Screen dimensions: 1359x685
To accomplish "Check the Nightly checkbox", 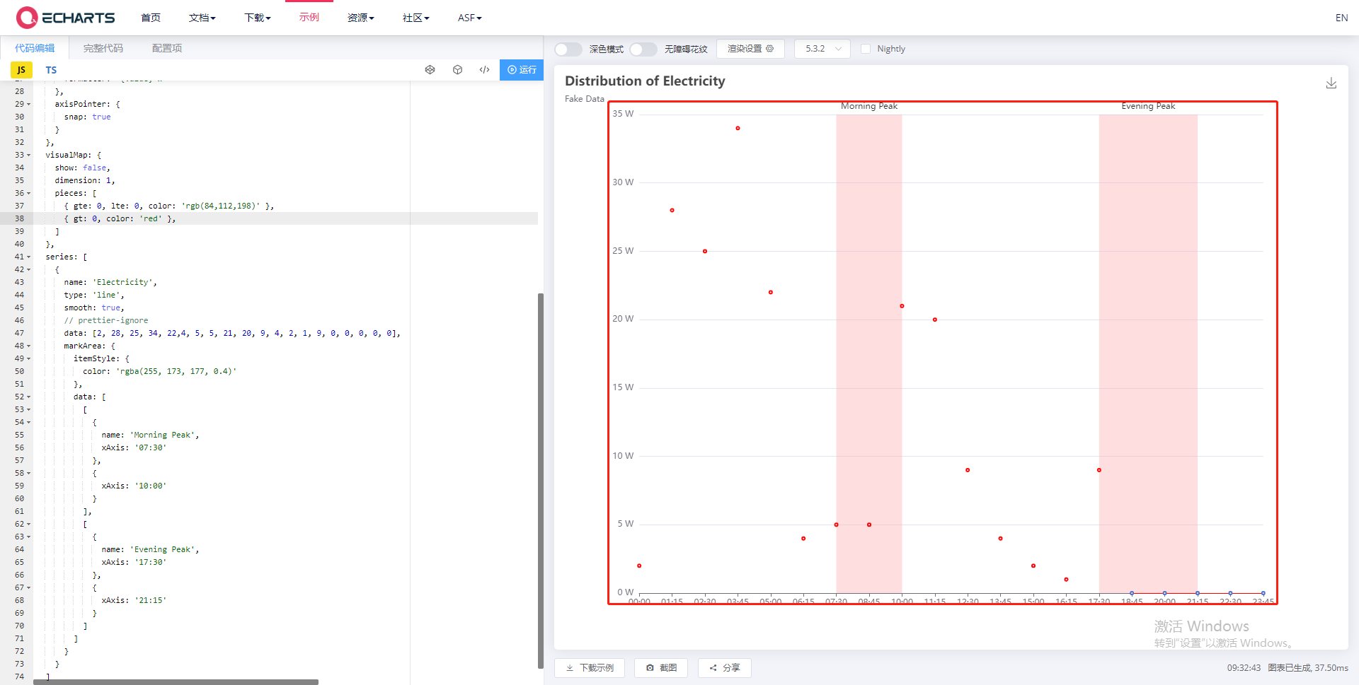I will pos(866,49).
